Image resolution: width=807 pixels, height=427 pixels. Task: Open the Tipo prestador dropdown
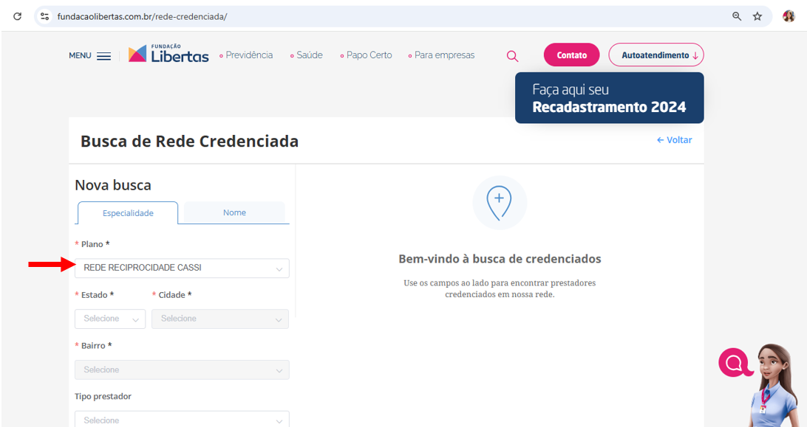tap(182, 420)
